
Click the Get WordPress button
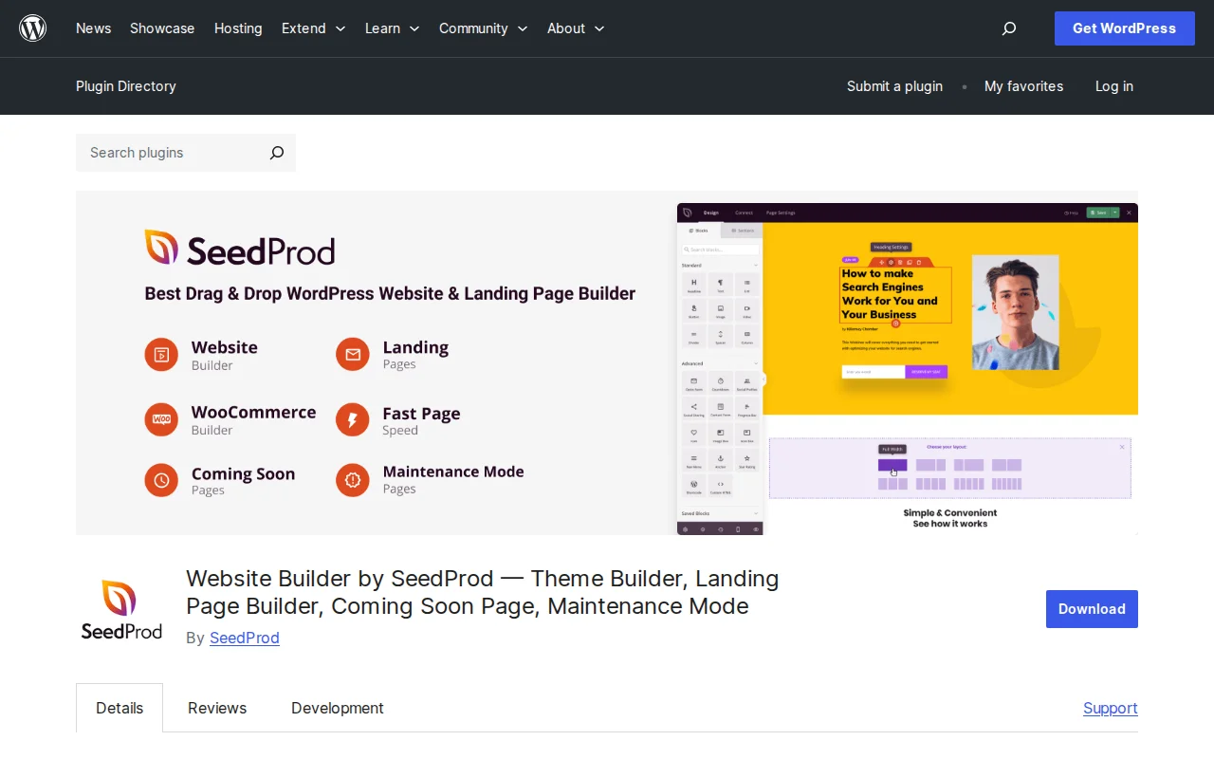pos(1124,28)
